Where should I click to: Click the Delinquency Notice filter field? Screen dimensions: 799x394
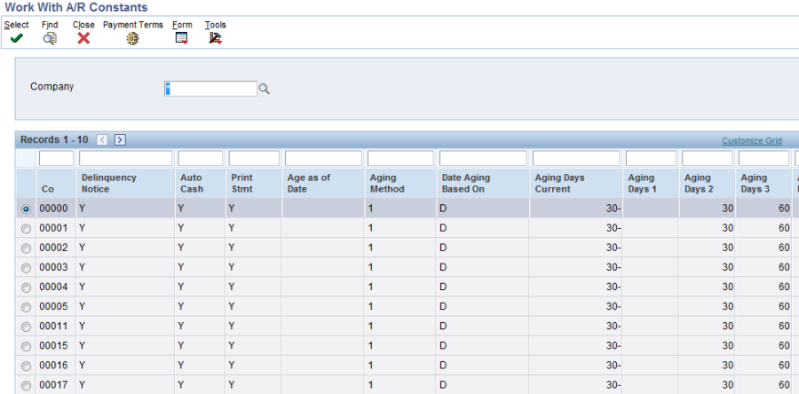[x=125, y=158]
